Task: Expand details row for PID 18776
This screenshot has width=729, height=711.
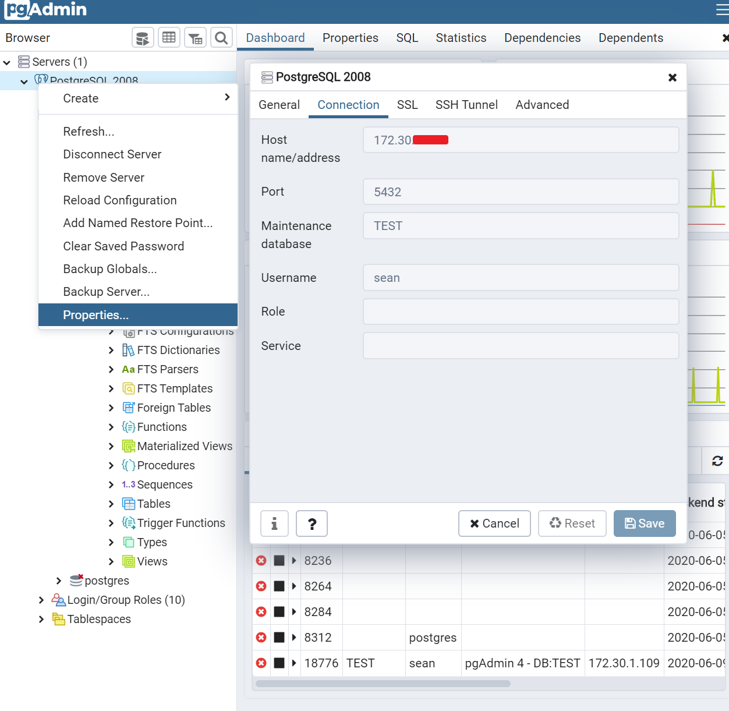Action: click(x=294, y=663)
